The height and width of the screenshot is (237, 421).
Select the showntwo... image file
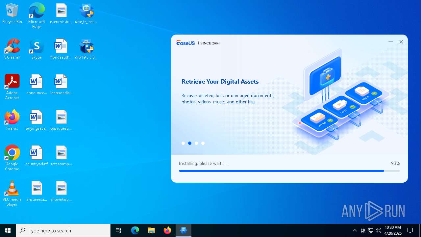pyautogui.click(x=61, y=192)
